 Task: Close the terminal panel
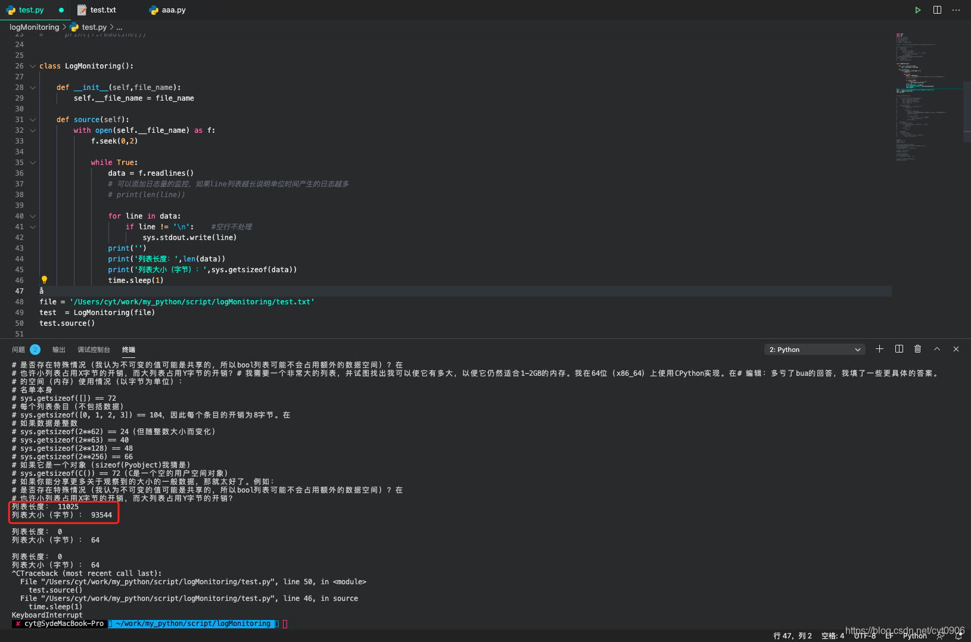pyautogui.click(x=956, y=349)
